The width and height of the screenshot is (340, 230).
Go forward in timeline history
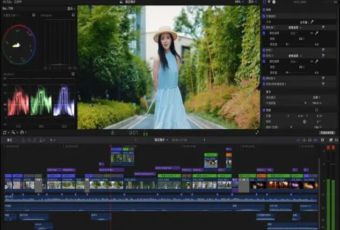(204, 140)
